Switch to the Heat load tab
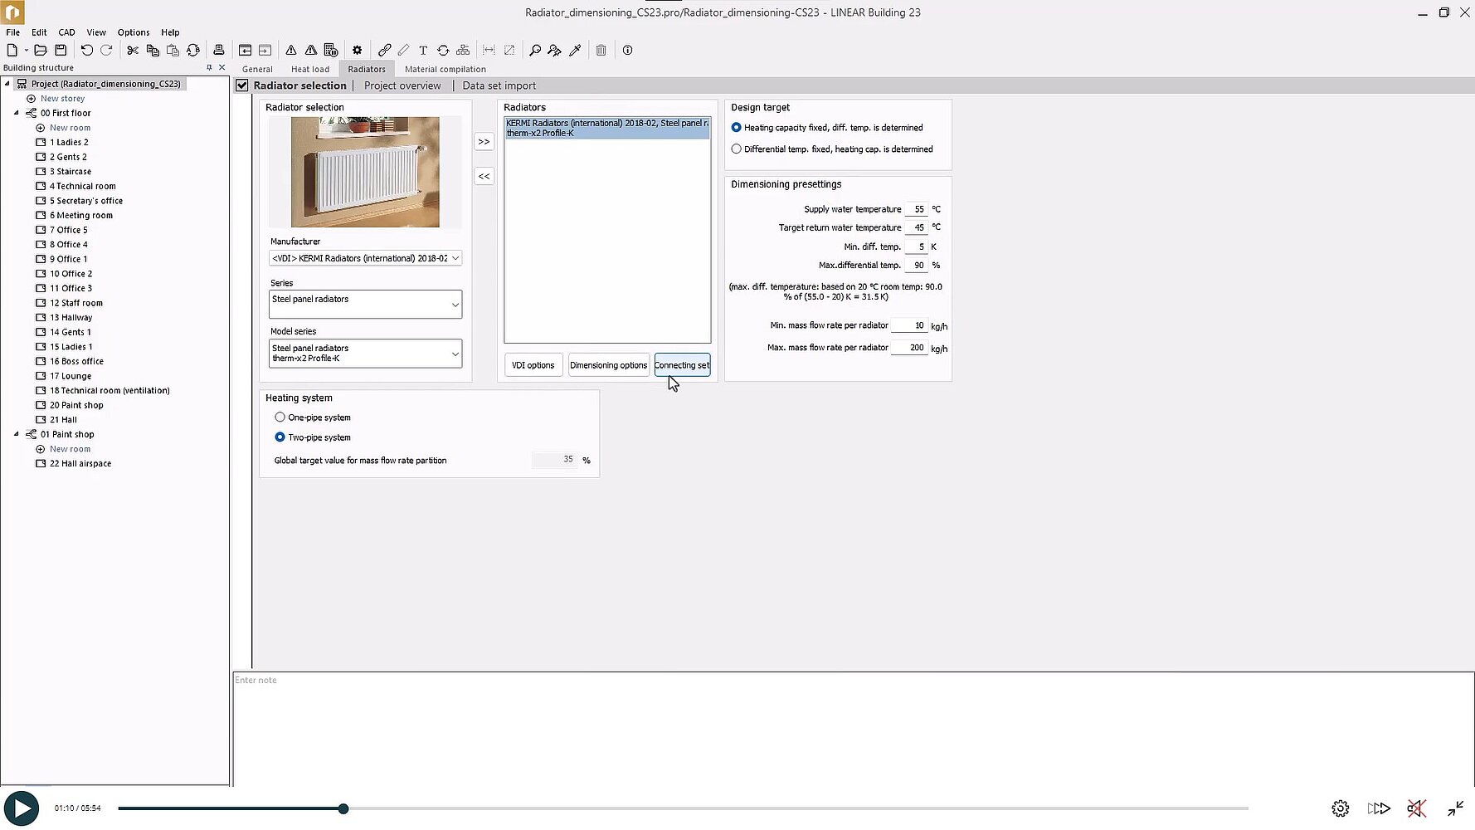This screenshot has width=1475, height=830. (x=310, y=70)
